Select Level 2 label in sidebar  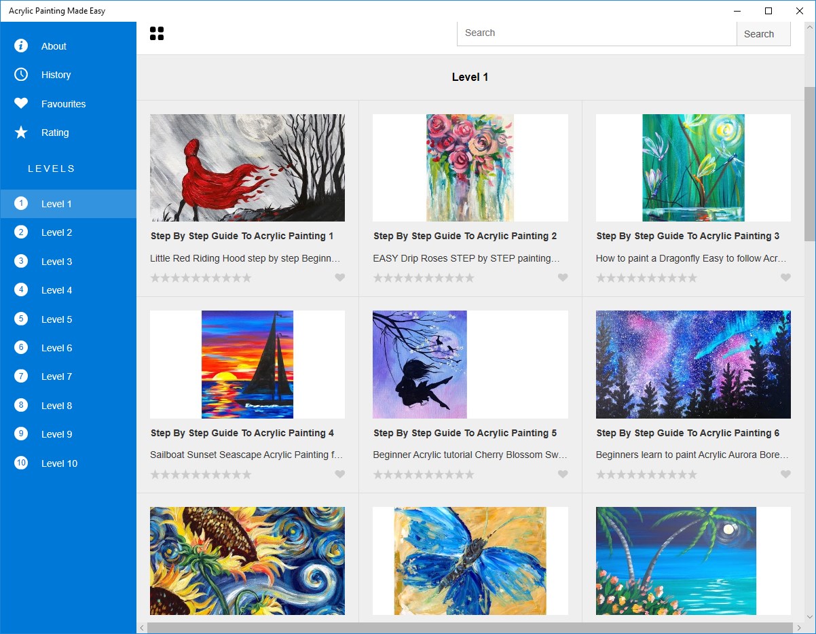[x=56, y=232]
